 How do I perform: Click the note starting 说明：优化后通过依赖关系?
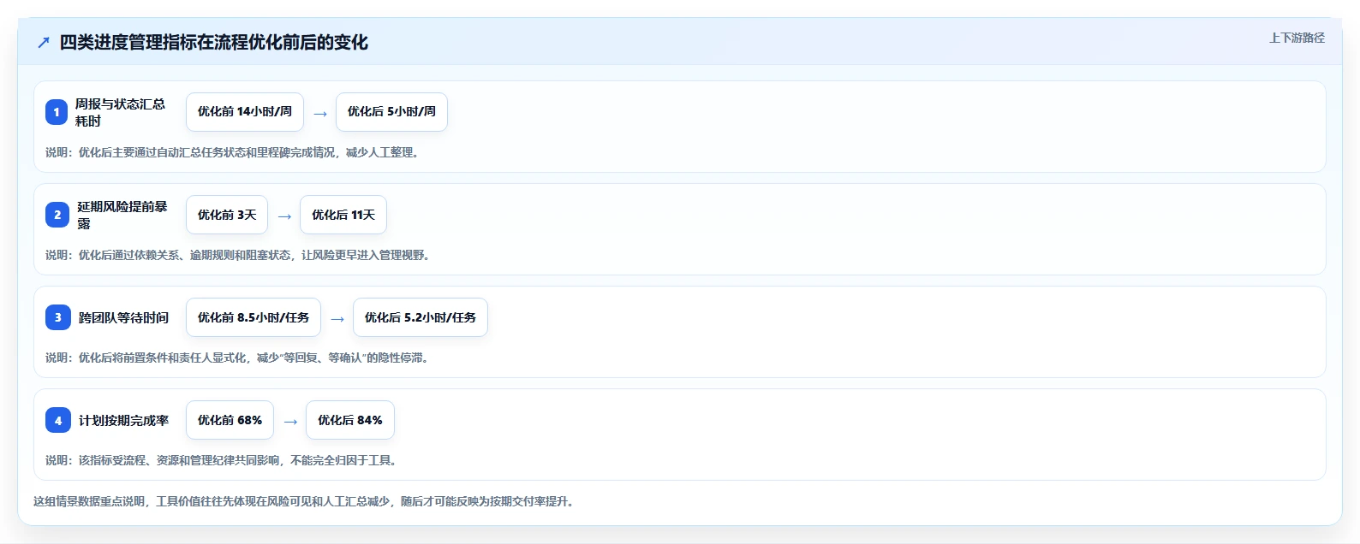click(x=237, y=255)
